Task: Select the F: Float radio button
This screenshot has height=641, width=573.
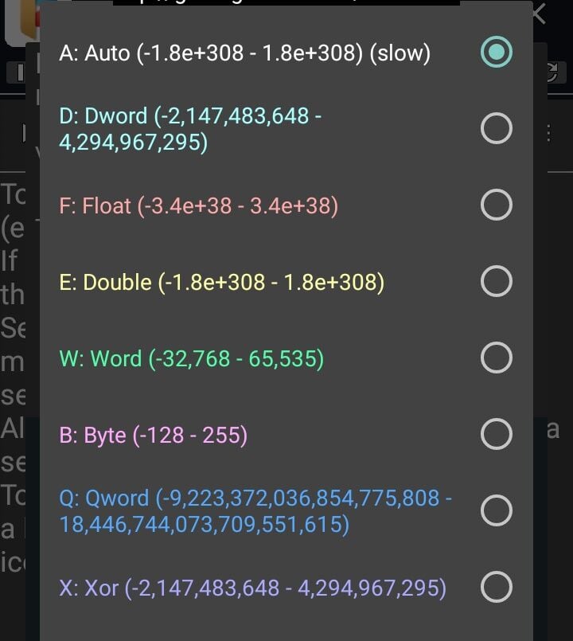Action: (x=497, y=205)
